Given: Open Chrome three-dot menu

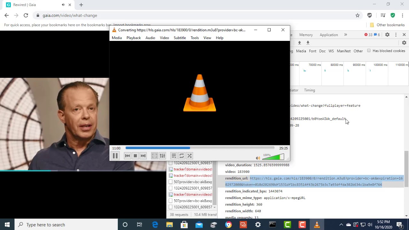Looking at the screenshot, I should click(x=403, y=15).
